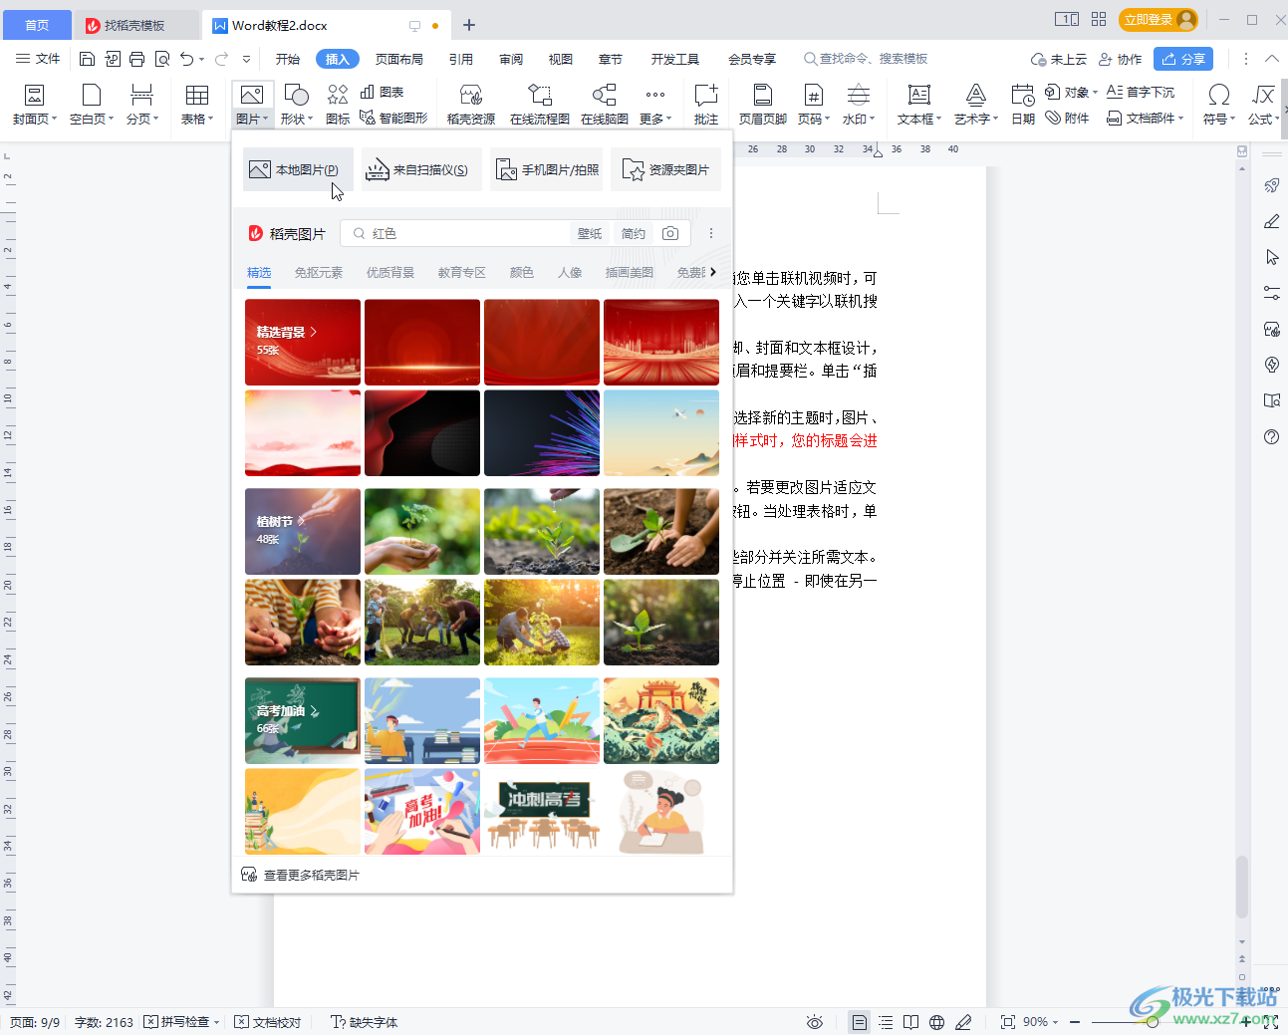Open the 表格 table insert tool
The image size is (1288, 1035).
coord(197,105)
